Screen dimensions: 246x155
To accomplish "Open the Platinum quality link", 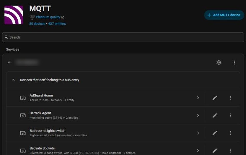I will tap(48, 17).
